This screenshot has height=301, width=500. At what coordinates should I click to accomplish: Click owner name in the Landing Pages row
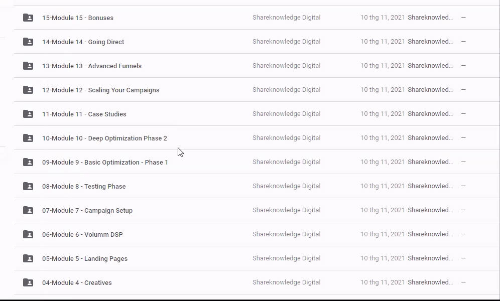(x=286, y=258)
